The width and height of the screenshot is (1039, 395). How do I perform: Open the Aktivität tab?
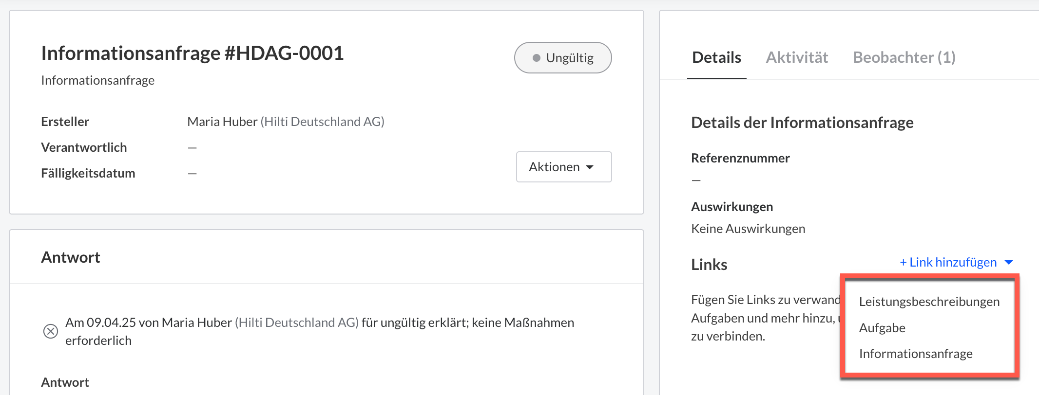797,57
